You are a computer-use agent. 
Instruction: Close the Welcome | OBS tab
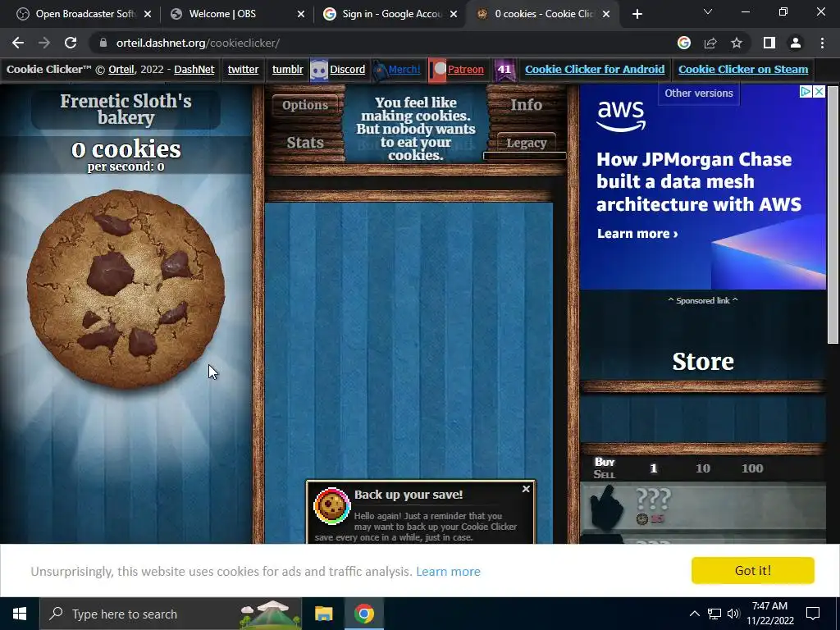tap(301, 14)
